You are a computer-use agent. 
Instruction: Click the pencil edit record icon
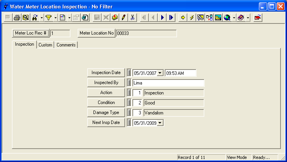123,18
